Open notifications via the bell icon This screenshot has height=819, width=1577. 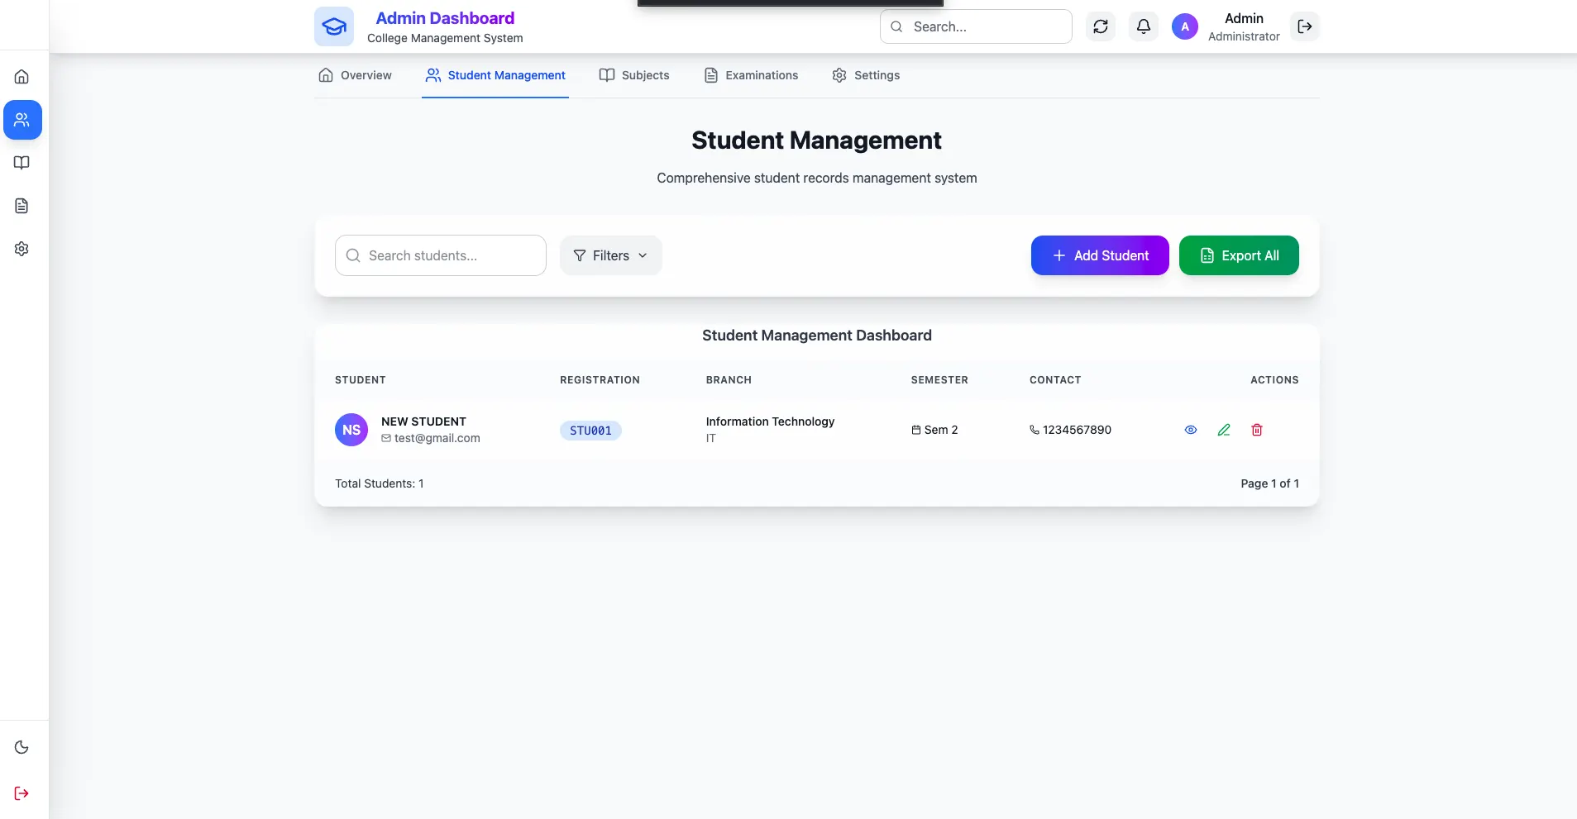pos(1144,26)
